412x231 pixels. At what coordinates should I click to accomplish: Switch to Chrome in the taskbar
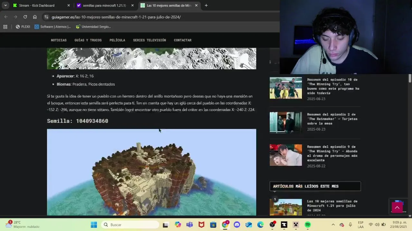click(x=225, y=225)
